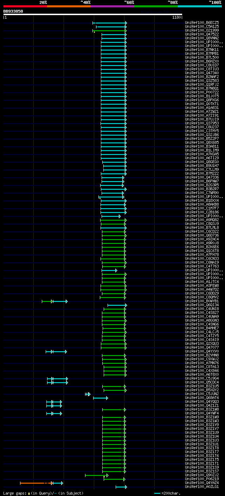Click hit label UniRef100_A1JTC4
225x496 pixels.
point(202,282)
